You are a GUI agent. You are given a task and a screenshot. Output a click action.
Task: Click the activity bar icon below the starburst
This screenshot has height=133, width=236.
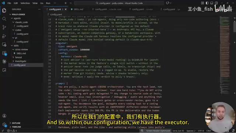coord(4,70)
